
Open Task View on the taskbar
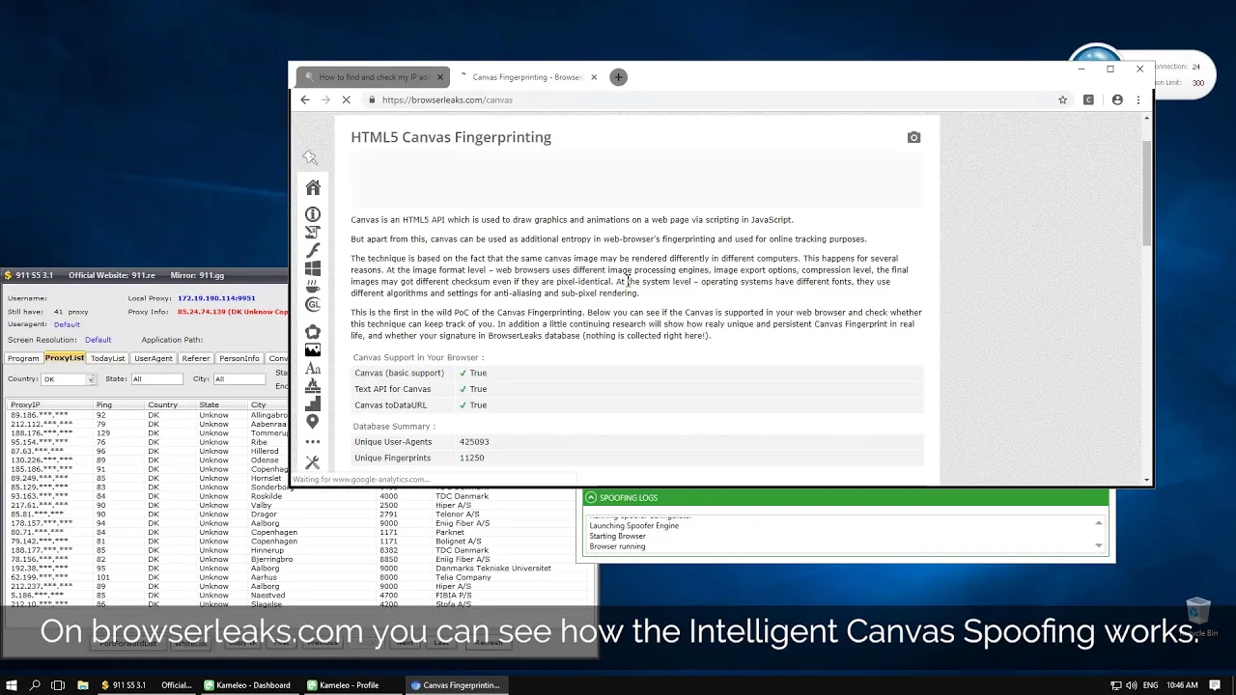[58, 685]
